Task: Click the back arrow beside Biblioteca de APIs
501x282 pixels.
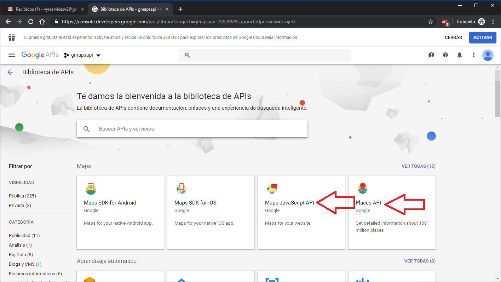Action: (10, 72)
